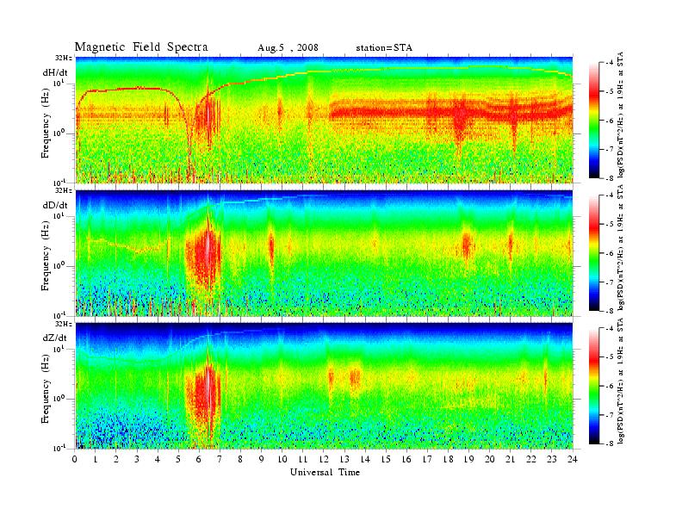This screenshot has width=682, height=527.
Task: Click the '-5' value on dZ/dt color scale
Action: pos(609,357)
